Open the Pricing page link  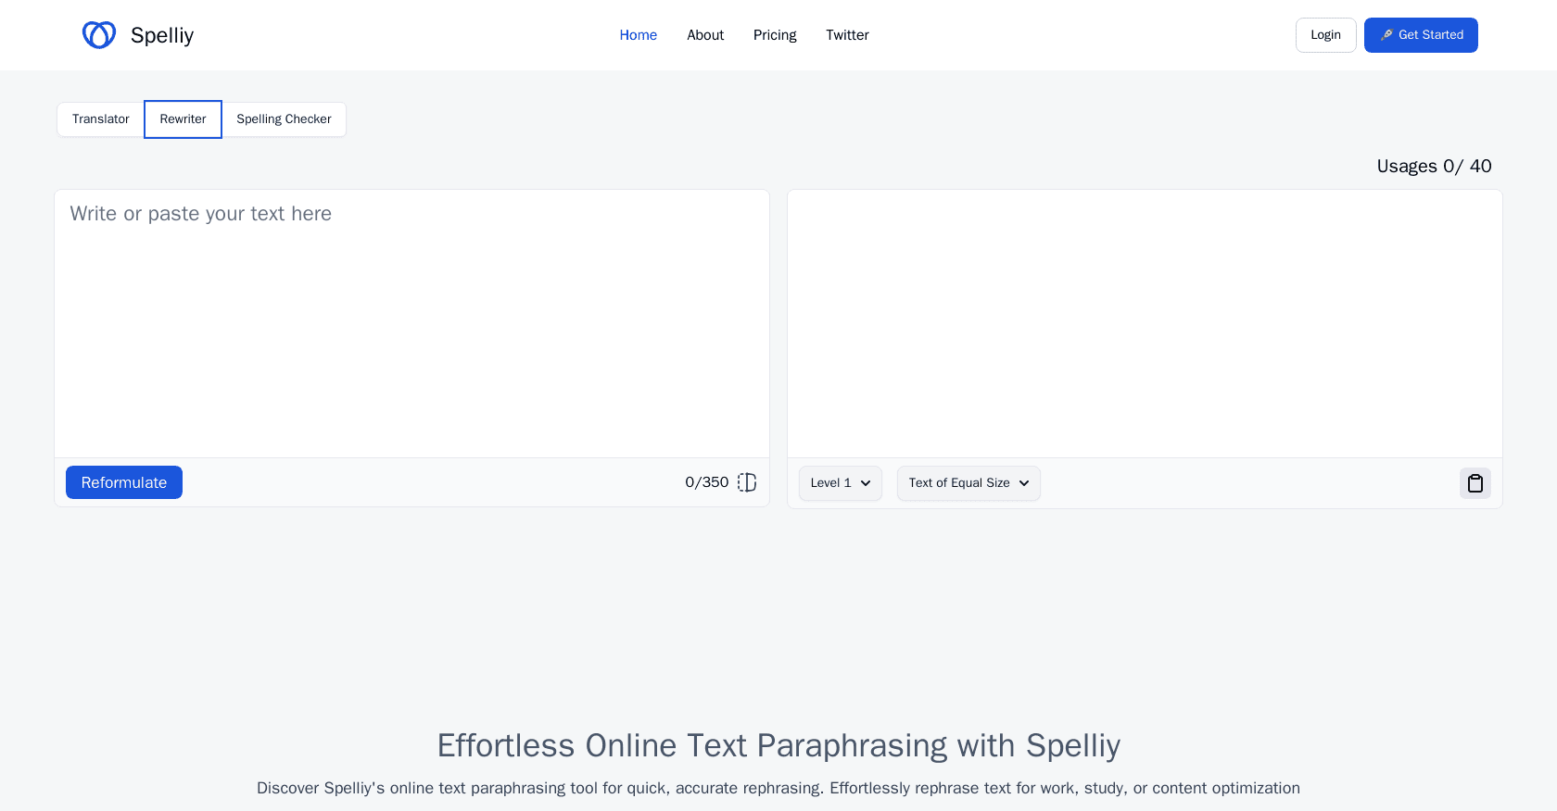coord(775,35)
